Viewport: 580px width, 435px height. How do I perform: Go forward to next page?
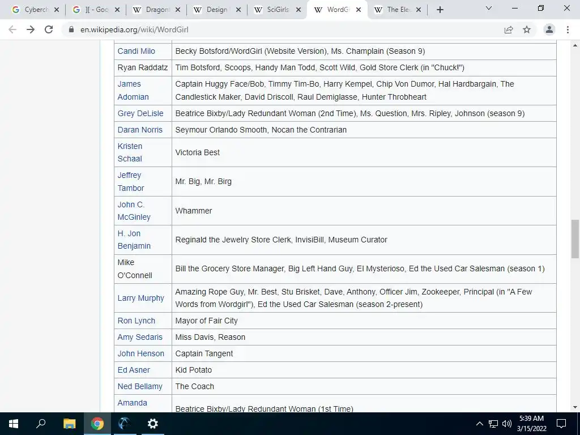click(x=31, y=29)
